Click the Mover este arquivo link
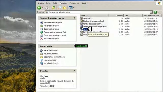163x92 pixels. 51,26
